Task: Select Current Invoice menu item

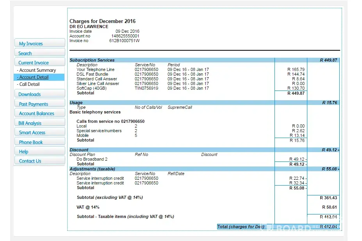Action: [x=39, y=62]
